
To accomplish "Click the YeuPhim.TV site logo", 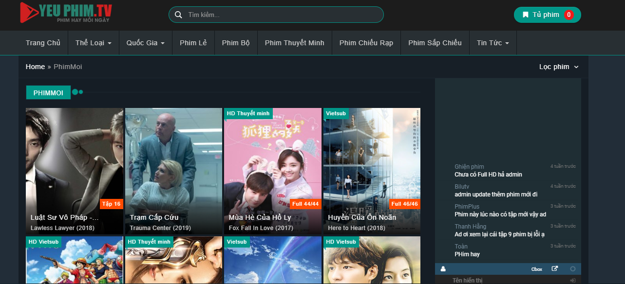I will [x=66, y=13].
